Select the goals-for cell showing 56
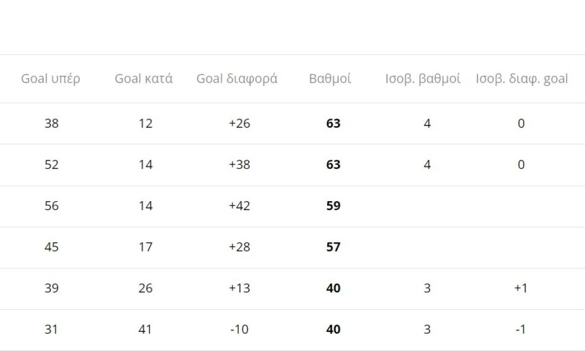The width and height of the screenshot is (585, 351). (51, 206)
